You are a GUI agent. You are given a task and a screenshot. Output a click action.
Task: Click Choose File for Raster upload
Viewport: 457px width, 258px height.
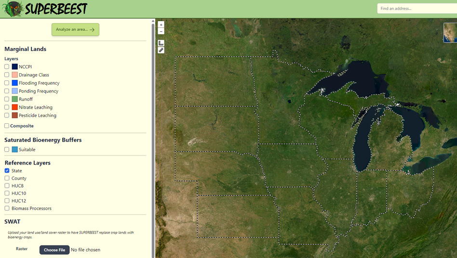[54, 250]
